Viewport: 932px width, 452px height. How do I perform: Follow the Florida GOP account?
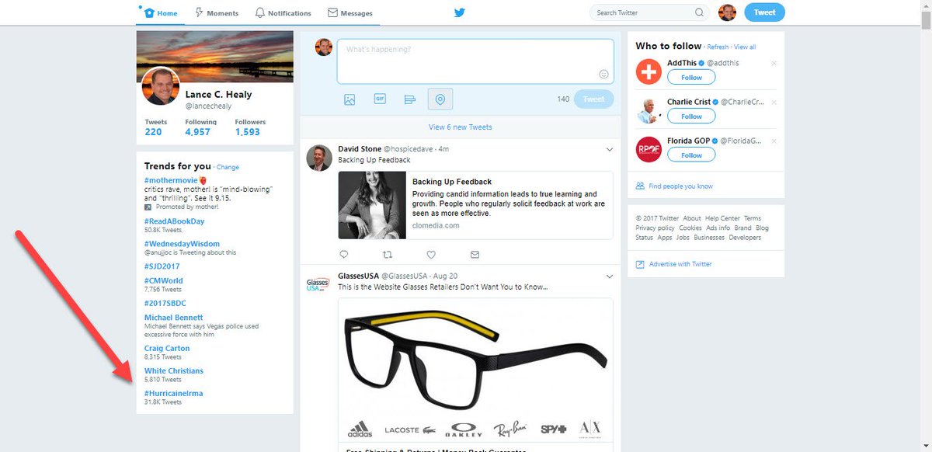[x=691, y=155]
